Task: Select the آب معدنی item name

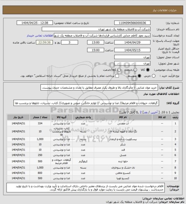Action: point(123,124)
